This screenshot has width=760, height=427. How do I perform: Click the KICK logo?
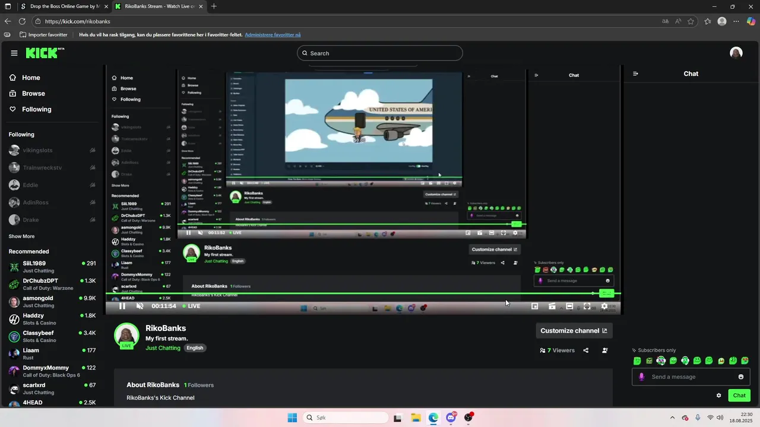pos(44,53)
